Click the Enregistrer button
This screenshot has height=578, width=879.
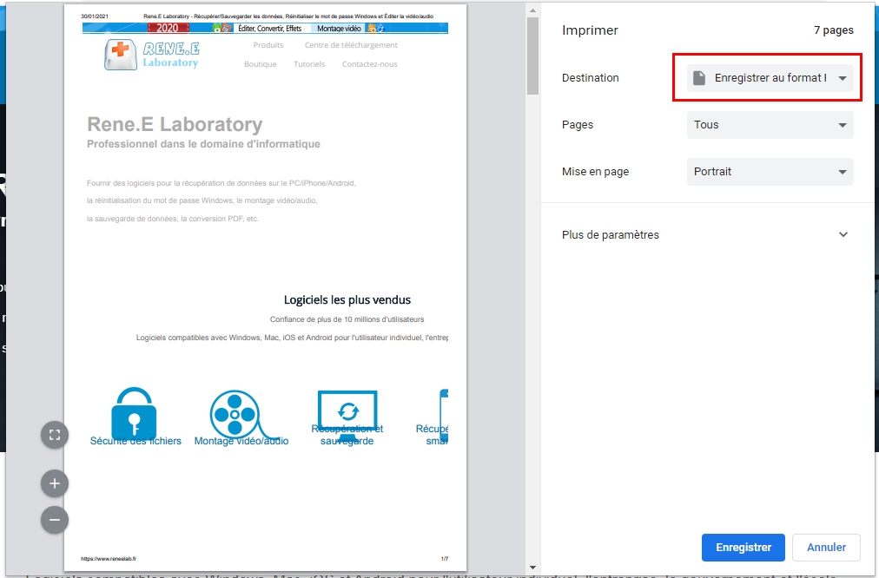[743, 547]
